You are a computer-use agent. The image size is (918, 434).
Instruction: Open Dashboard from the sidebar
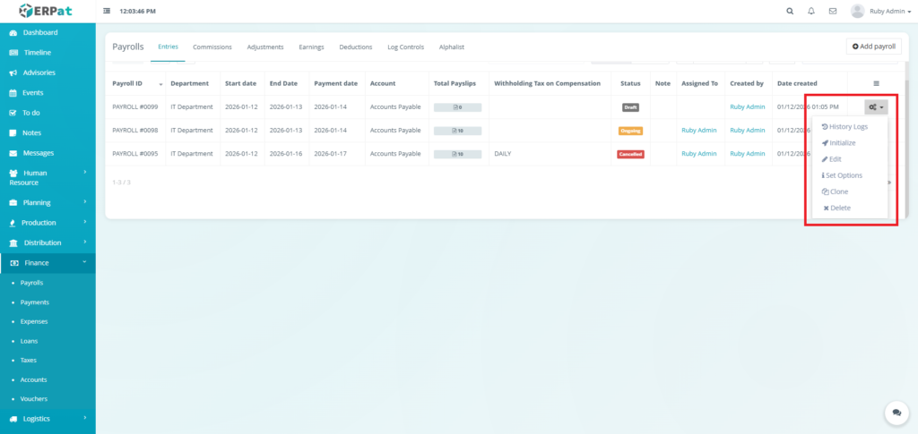[x=39, y=33]
